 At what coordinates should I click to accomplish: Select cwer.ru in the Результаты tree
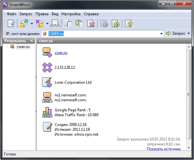tap(23, 47)
